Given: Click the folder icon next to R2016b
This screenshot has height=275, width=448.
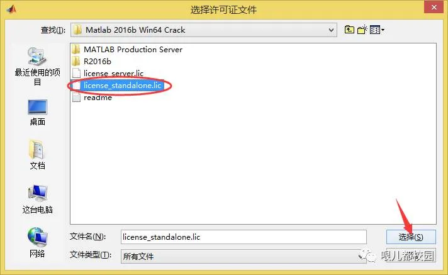Looking at the screenshot, I should [x=76, y=62].
